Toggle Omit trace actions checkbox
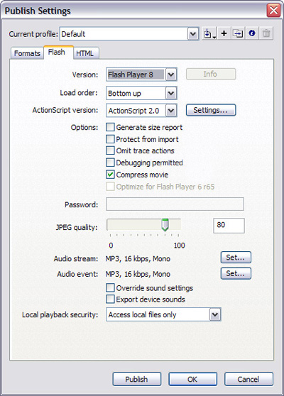The height and width of the screenshot is (396, 284). pyautogui.click(x=110, y=150)
